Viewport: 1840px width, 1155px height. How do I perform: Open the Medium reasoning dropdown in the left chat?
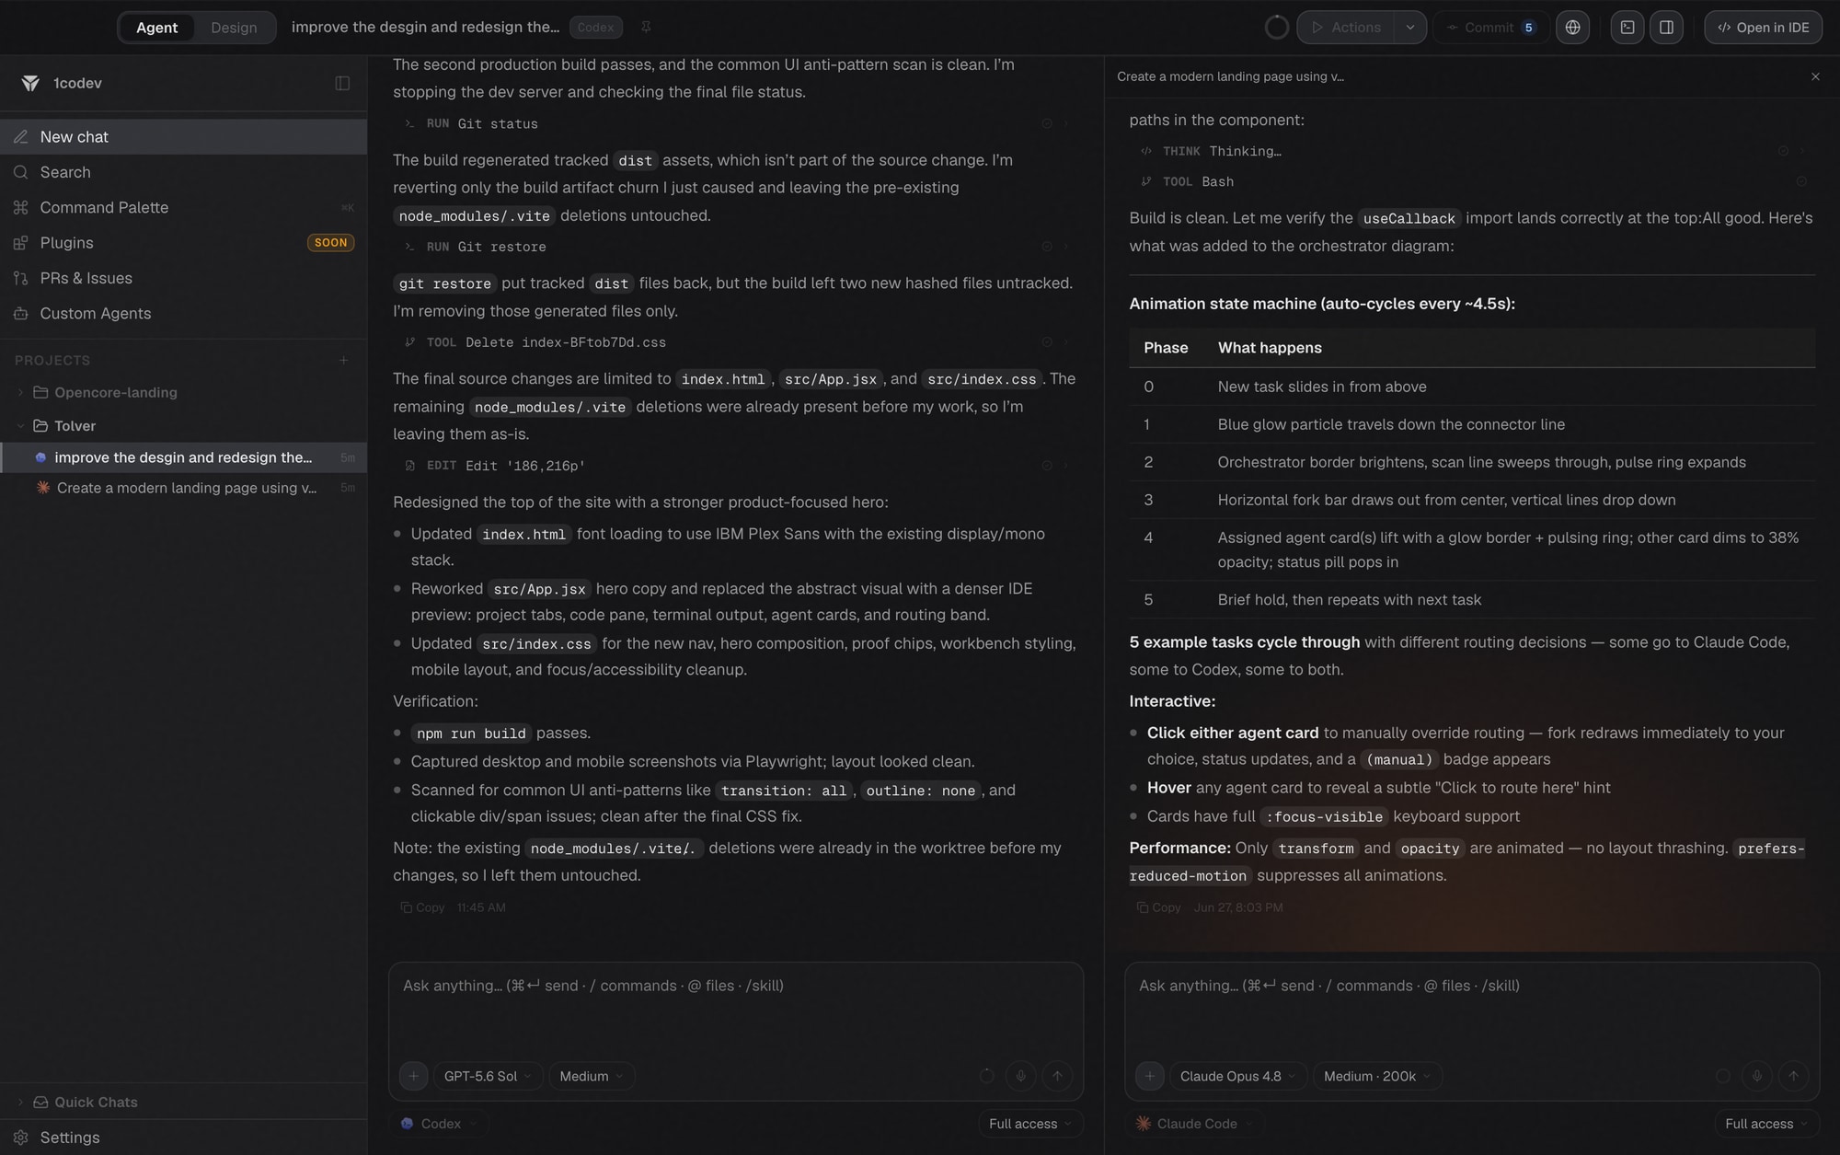click(592, 1076)
